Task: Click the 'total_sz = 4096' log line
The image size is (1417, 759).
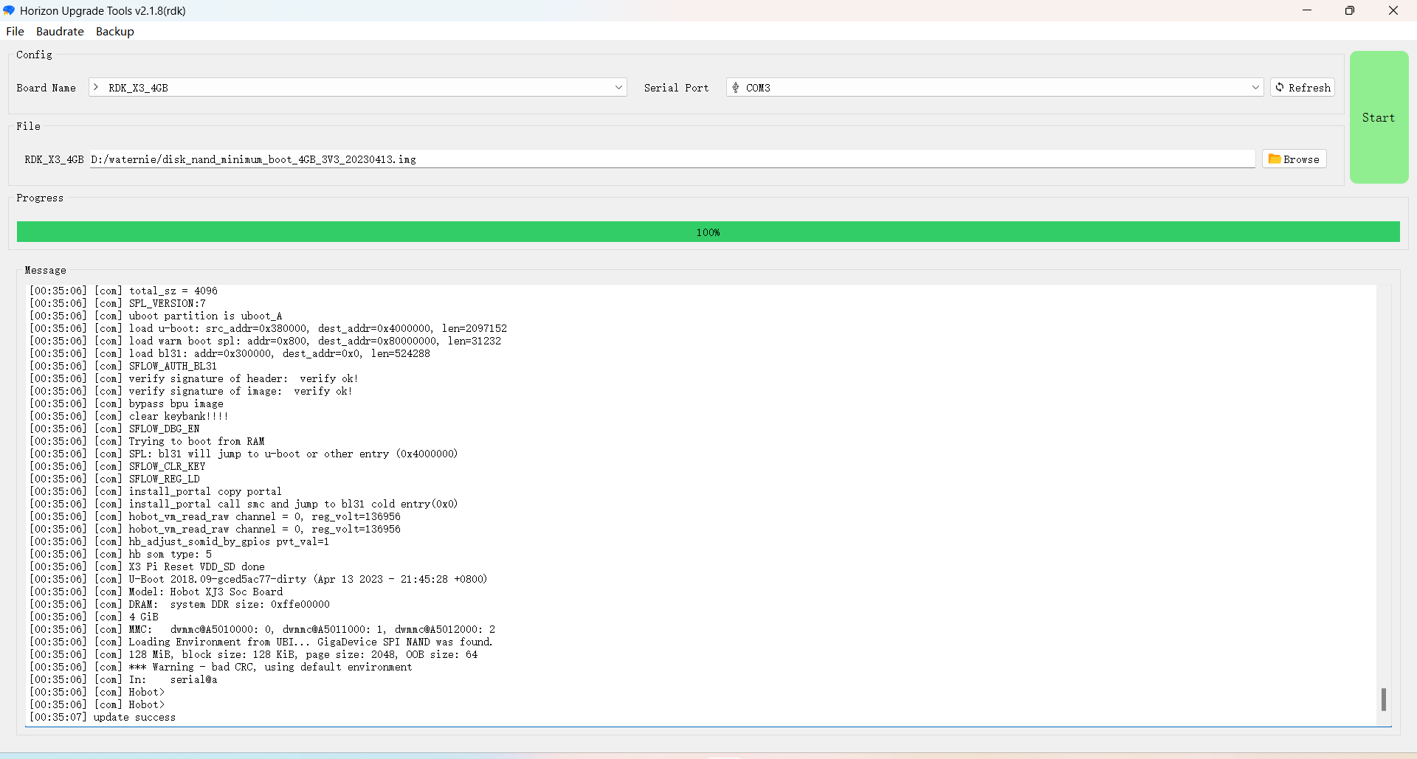Action: [123, 291]
